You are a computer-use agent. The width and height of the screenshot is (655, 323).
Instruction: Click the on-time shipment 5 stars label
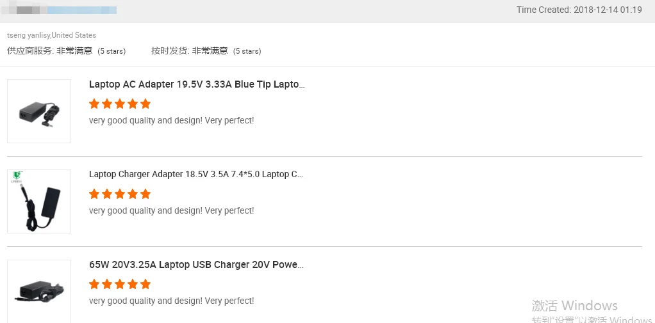[x=247, y=51]
